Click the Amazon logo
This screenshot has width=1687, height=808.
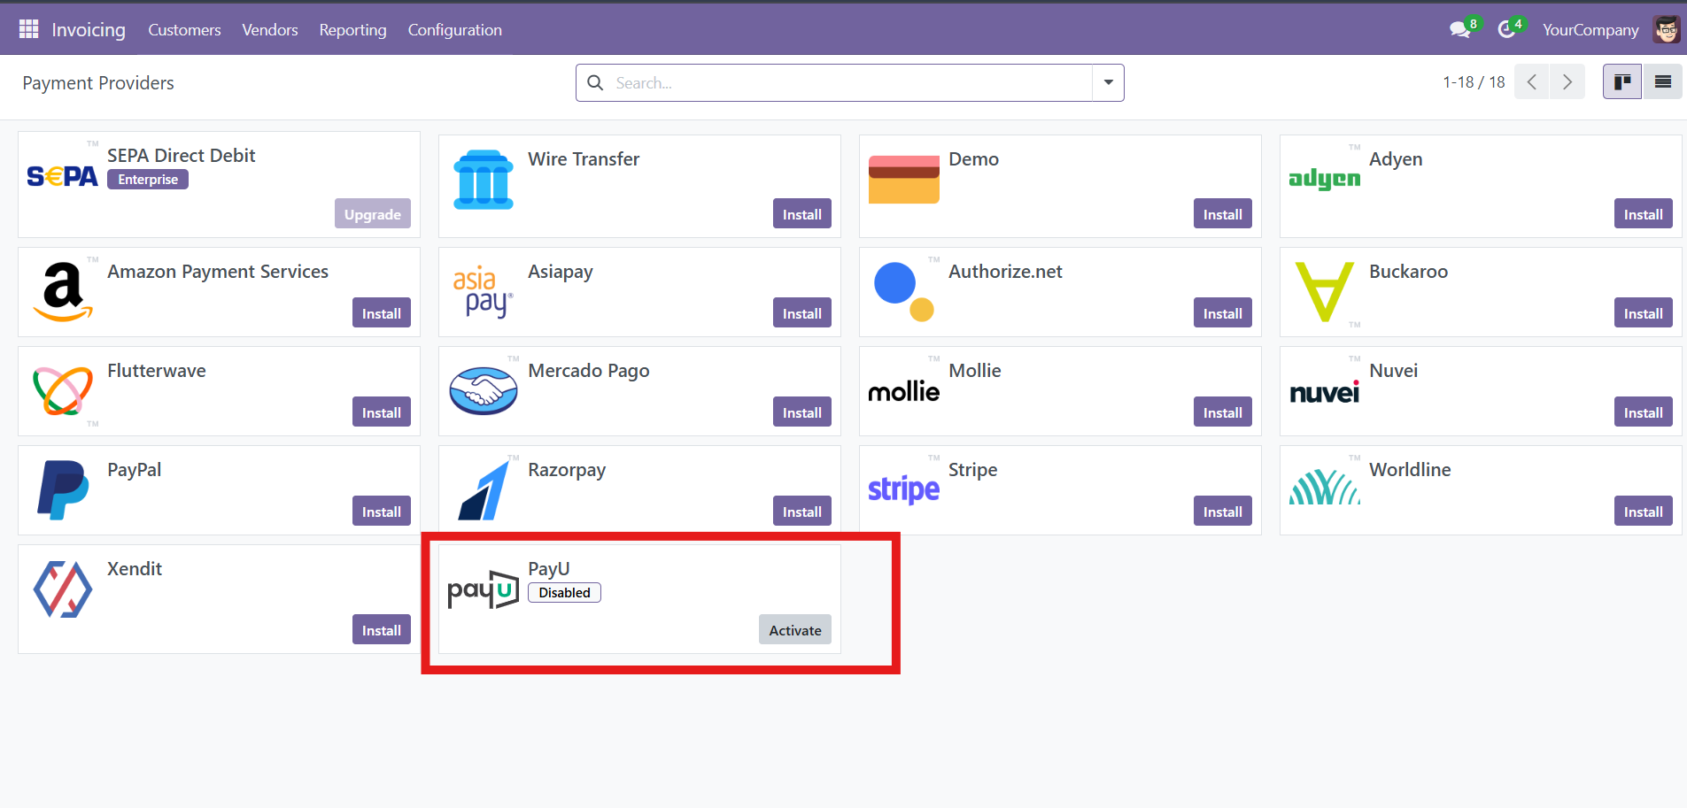63,291
